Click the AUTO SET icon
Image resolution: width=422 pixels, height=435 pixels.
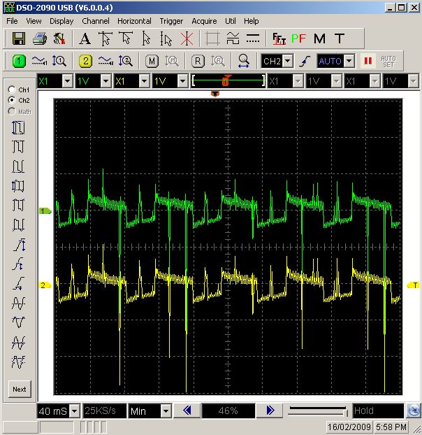click(388, 62)
